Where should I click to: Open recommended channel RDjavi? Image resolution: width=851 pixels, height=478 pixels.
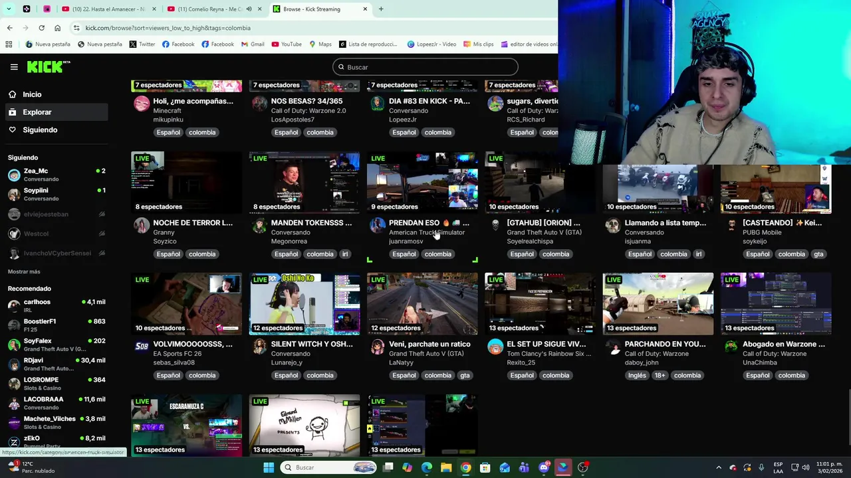(x=57, y=364)
